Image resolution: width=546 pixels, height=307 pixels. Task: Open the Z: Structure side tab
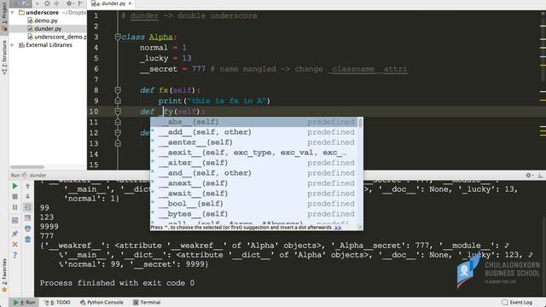[x=4, y=57]
